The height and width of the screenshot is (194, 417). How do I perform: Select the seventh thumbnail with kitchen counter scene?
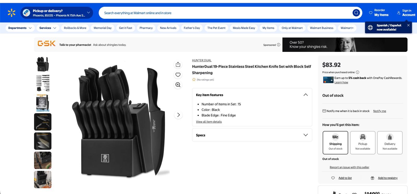click(x=43, y=180)
